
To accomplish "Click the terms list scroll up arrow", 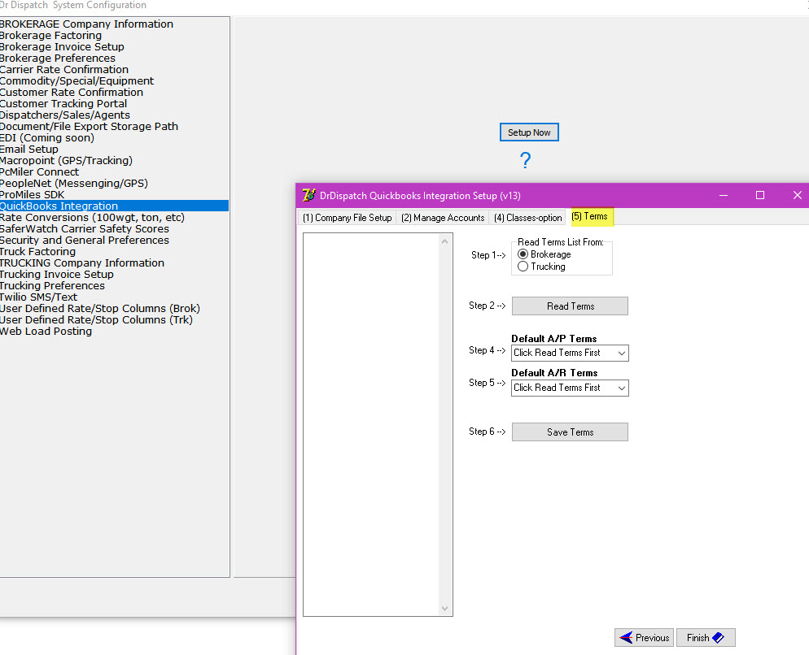I will pyautogui.click(x=444, y=241).
